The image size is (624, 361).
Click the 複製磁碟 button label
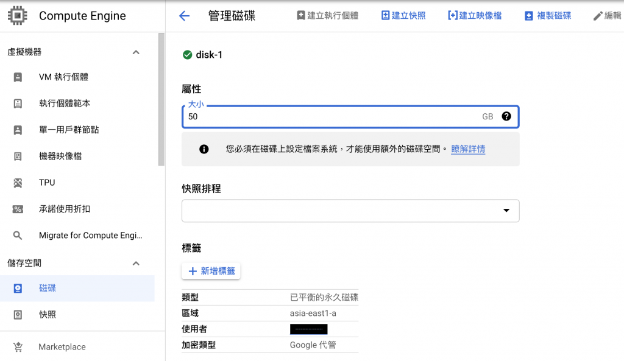point(554,15)
